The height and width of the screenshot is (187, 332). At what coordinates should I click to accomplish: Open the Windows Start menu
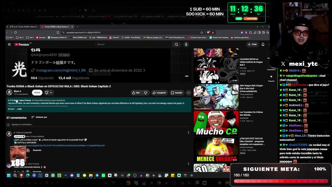[x=9, y=175]
